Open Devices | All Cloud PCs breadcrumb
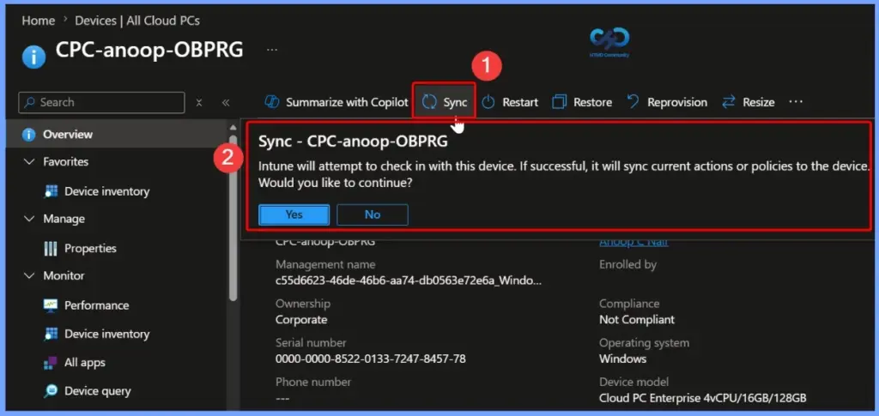Viewport: 879px width, 416px height. point(137,21)
